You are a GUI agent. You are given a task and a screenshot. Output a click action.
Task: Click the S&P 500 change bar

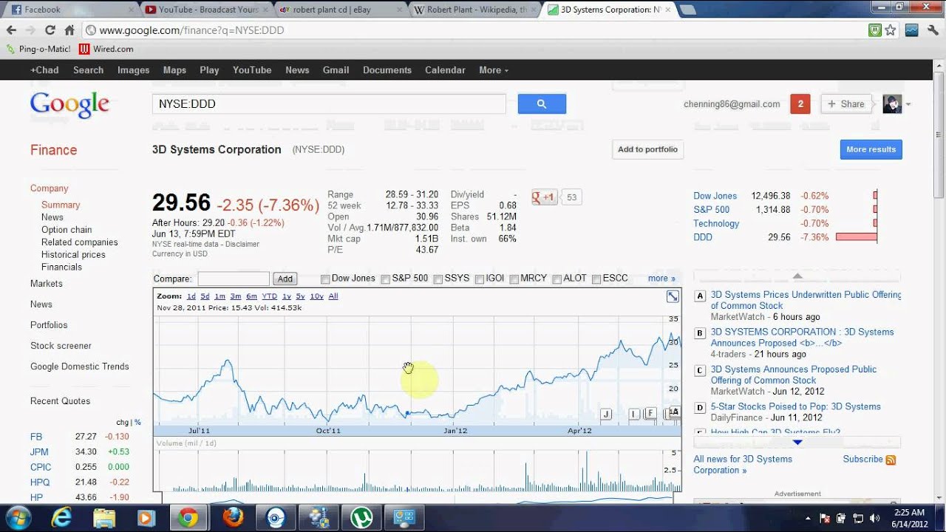(875, 210)
